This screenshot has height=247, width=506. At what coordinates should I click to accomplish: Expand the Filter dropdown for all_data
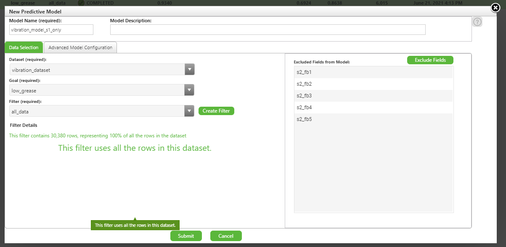pyautogui.click(x=189, y=111)
